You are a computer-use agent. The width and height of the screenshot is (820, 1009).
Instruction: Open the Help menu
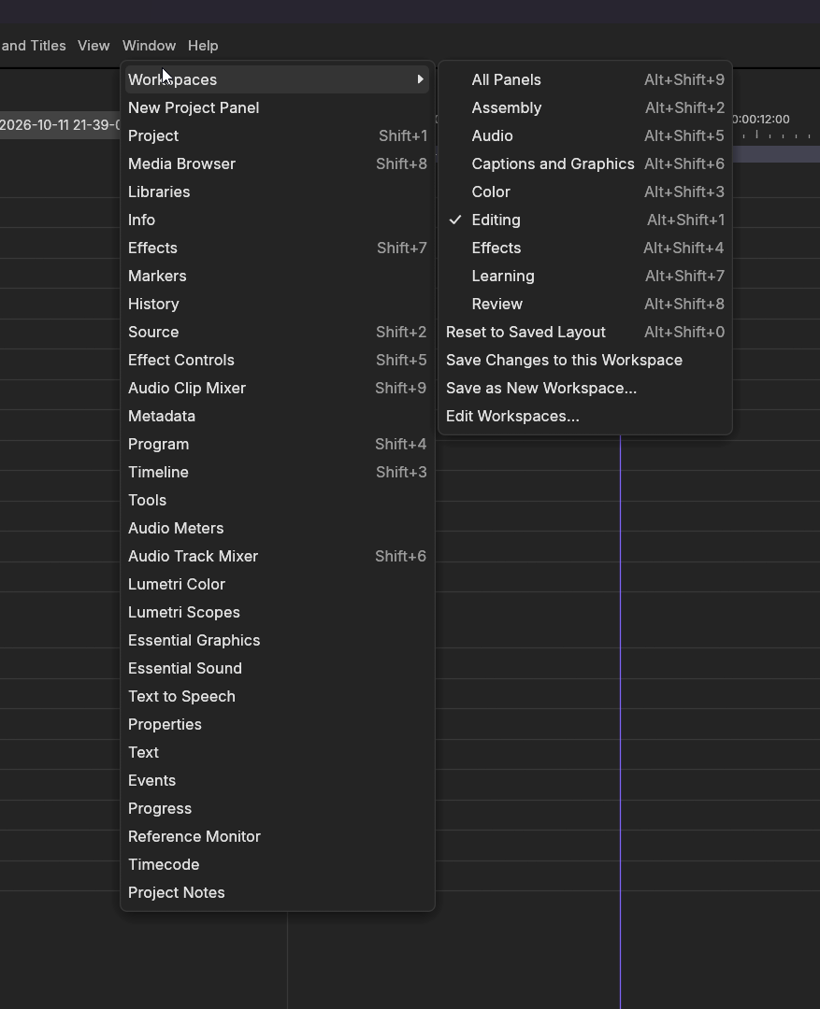pyautogui.click(x=203, y=46)
